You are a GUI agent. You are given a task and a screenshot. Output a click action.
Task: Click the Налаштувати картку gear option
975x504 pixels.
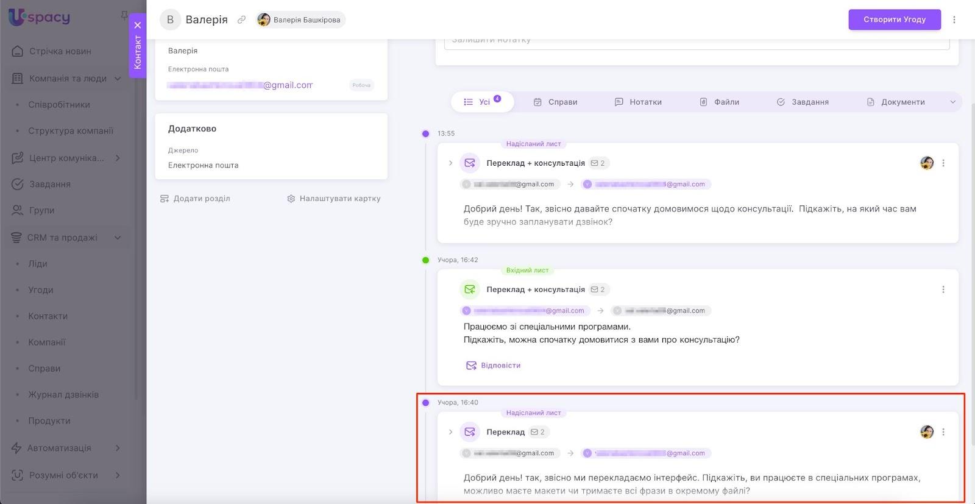[x=334, y=199]
